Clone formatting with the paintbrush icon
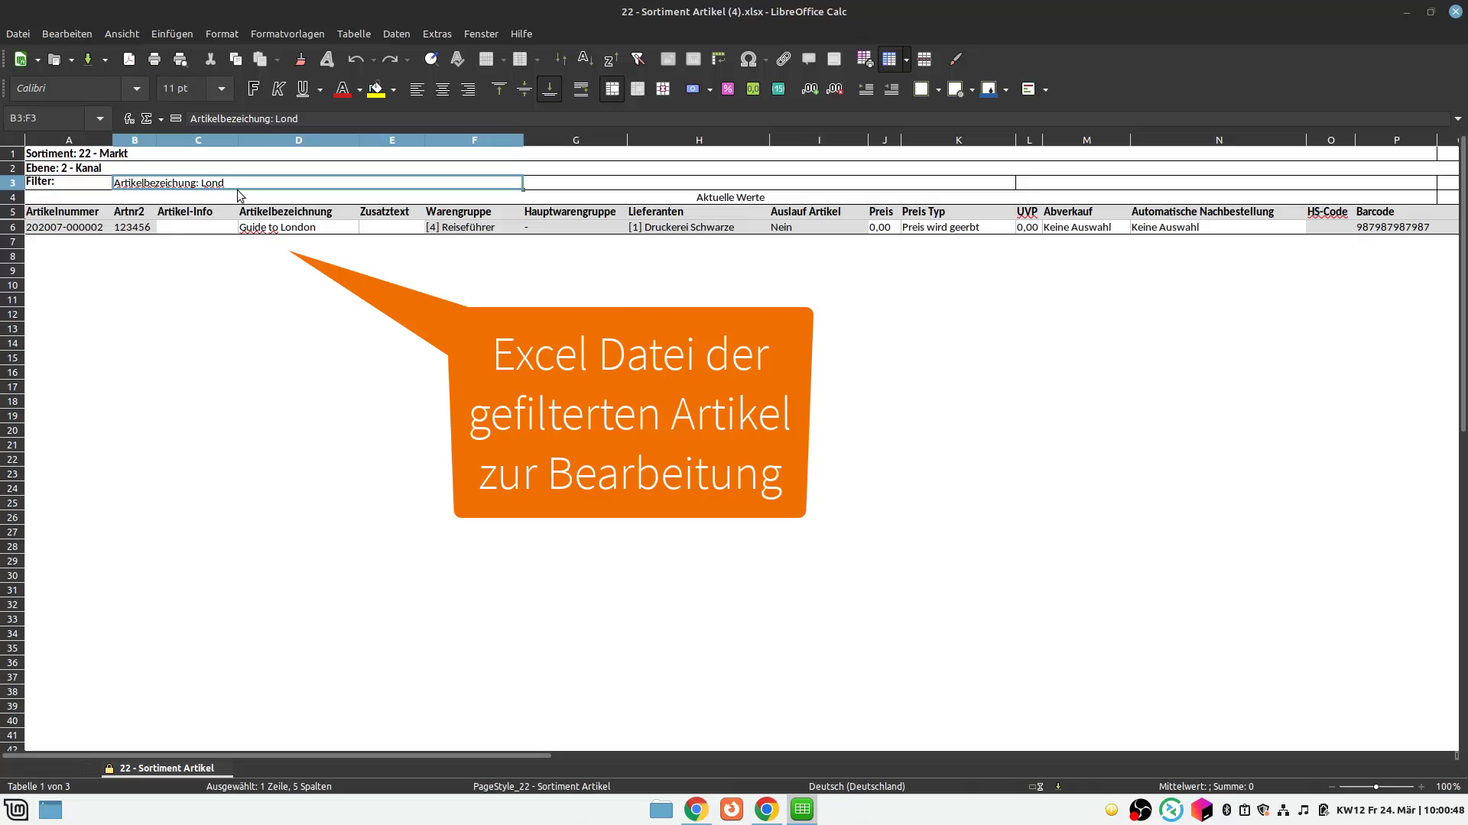 (x=300, y=60)
